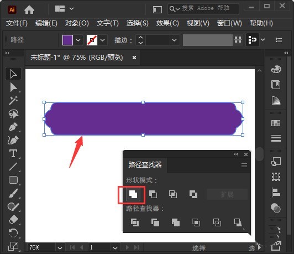Open the zoom level dropdown at 75%
Image resolution: width=294 pixels, height=254 pixels.
60,248
